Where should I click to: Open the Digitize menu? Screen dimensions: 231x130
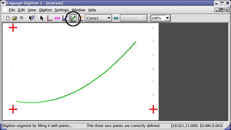pyautogui.click(x=45, y=10)
